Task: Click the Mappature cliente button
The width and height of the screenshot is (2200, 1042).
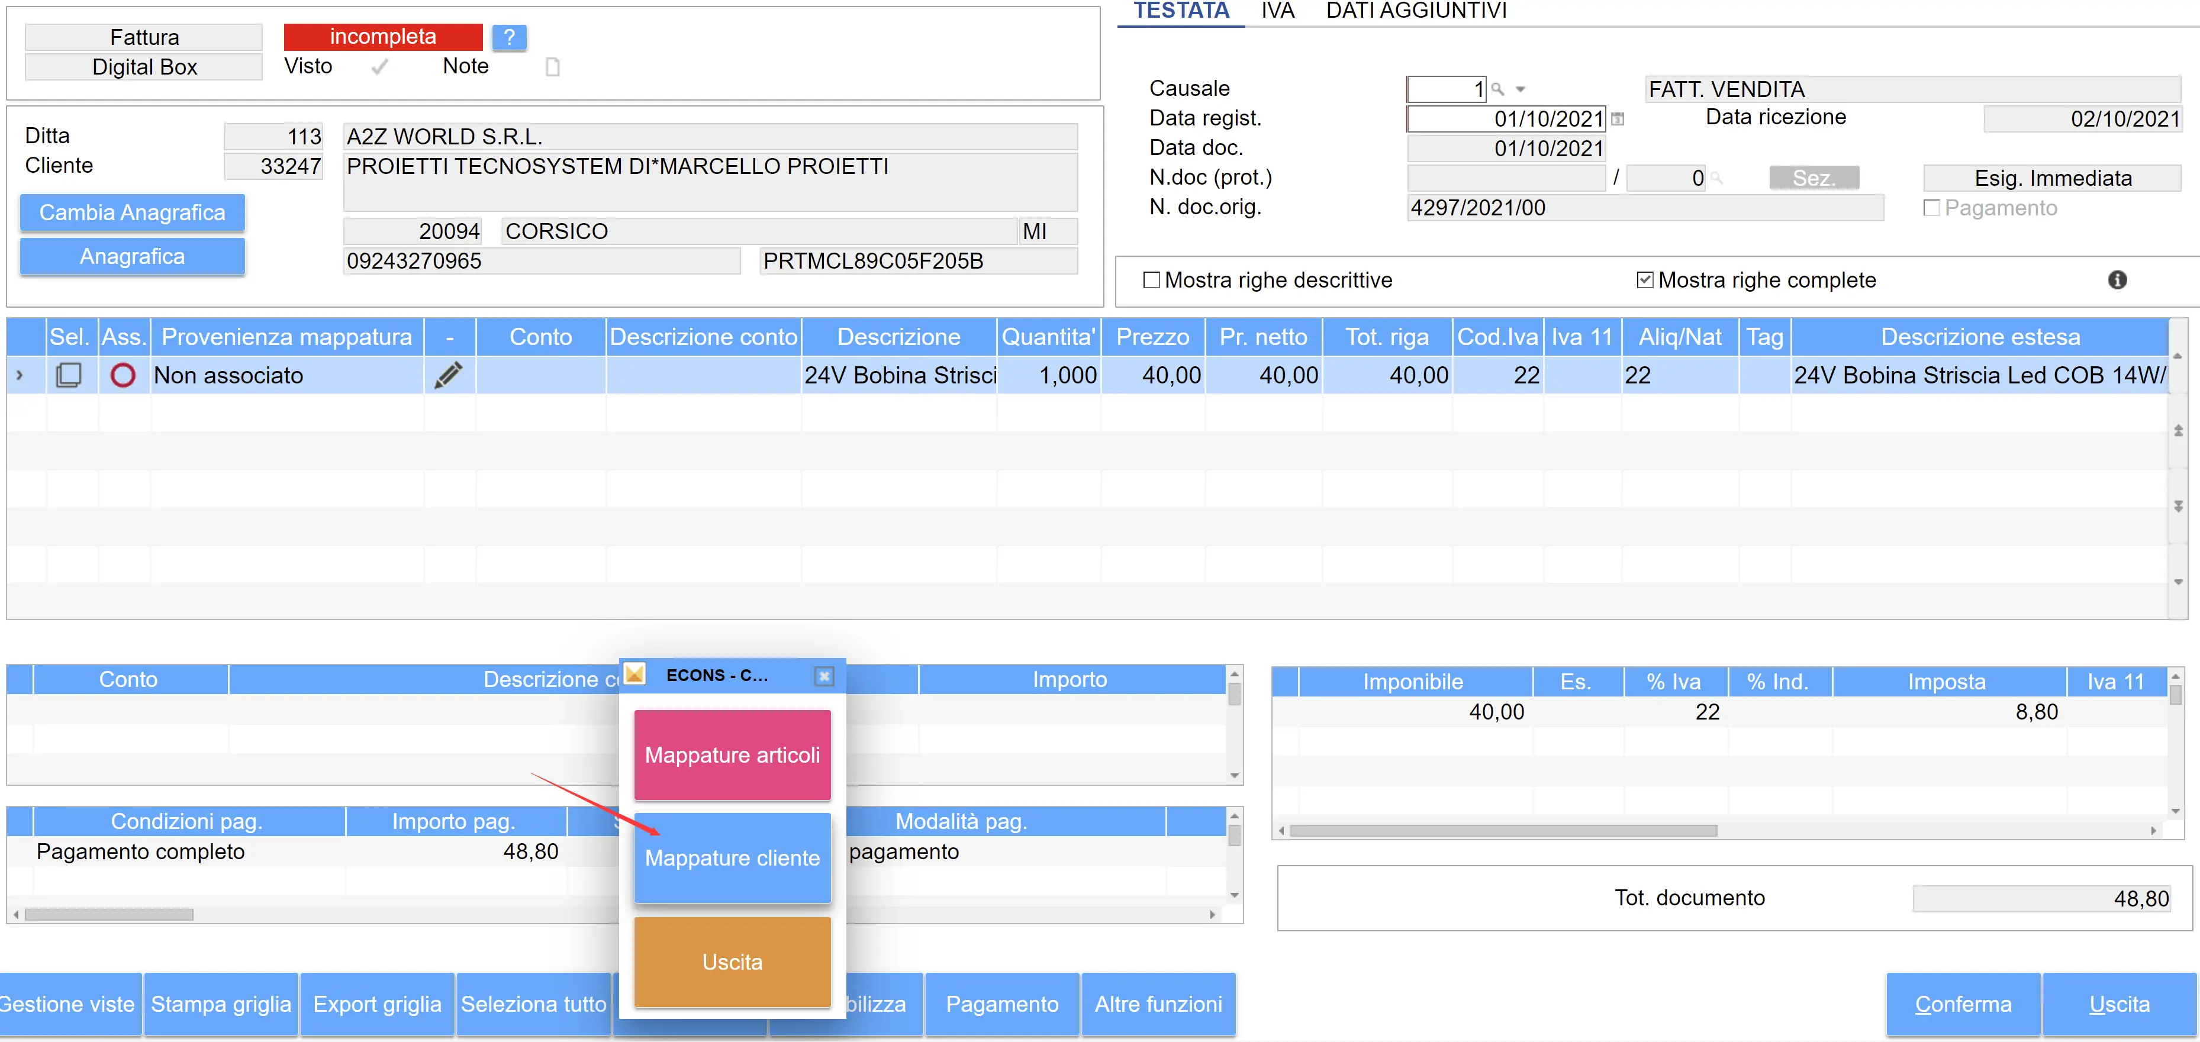Action: pos(732,857)
